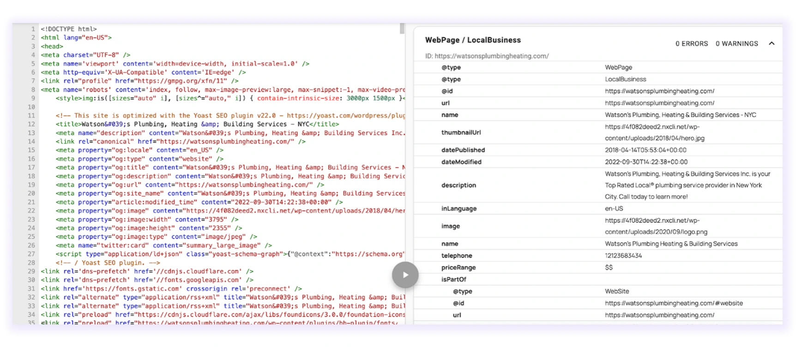
Task: Click the article:modified_time meta line
Action: point(199,202)
